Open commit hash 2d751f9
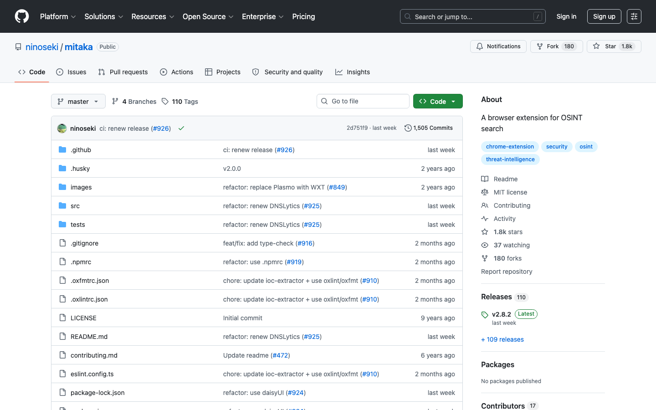 pyautogui.click(x=357, y=128)
